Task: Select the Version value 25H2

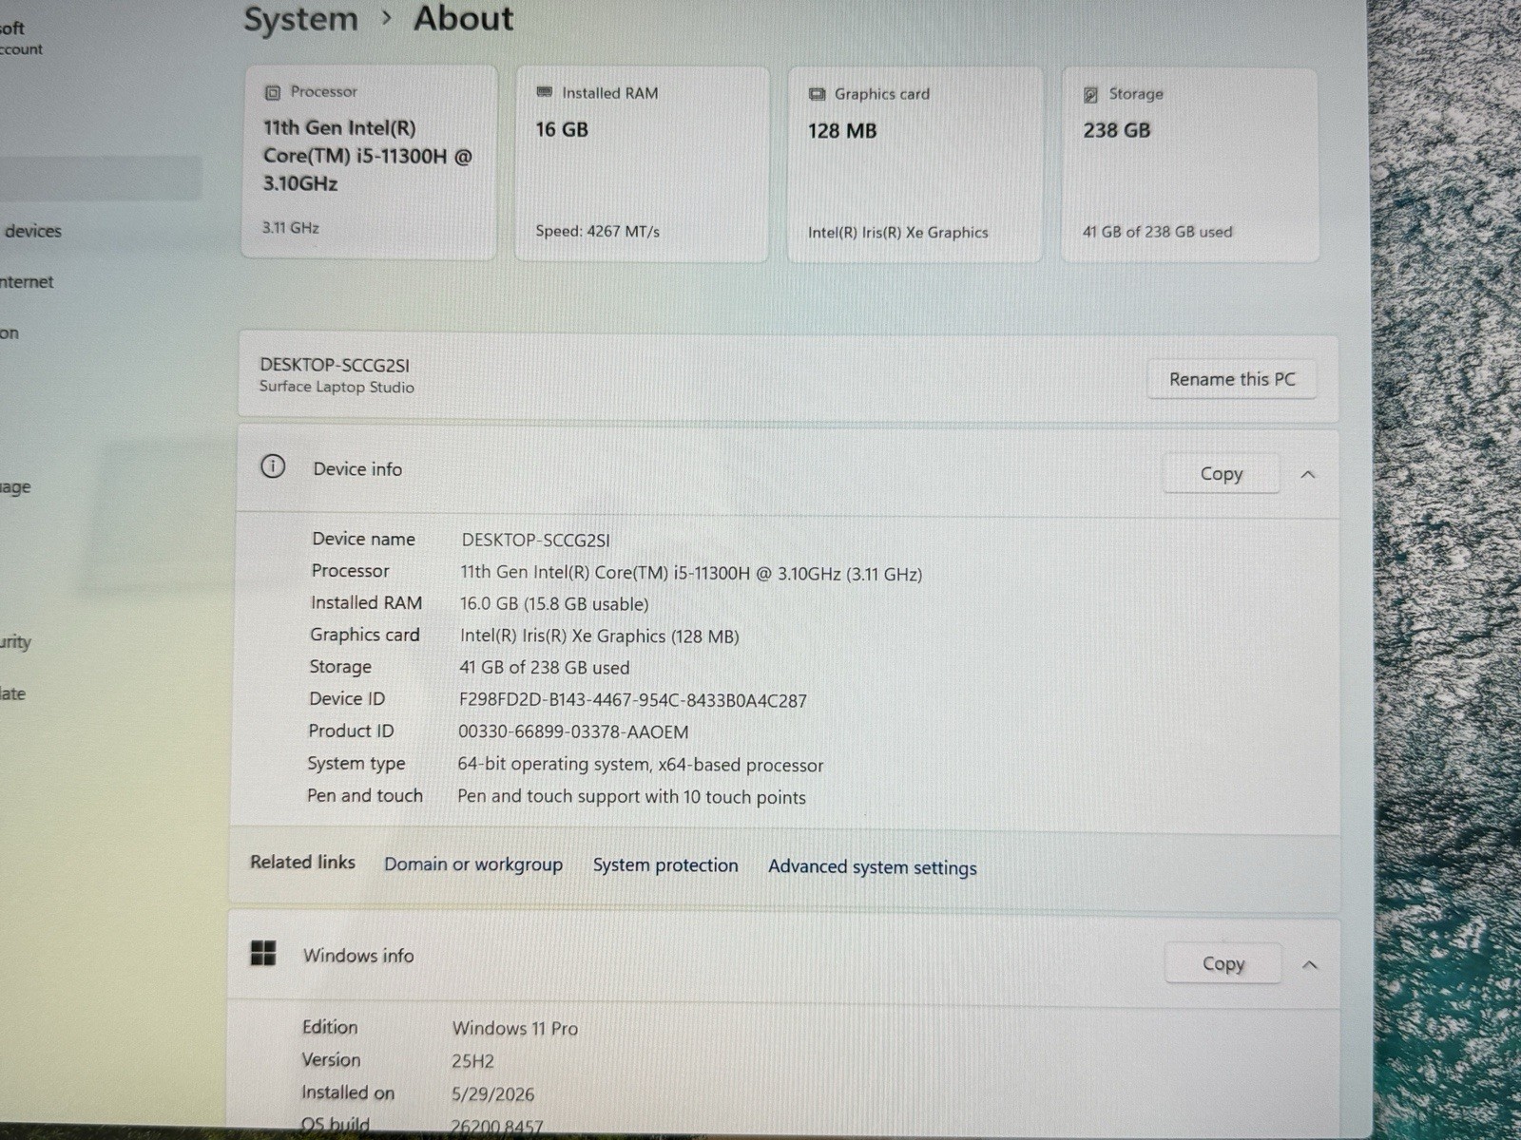Action: coord(472,1060)
